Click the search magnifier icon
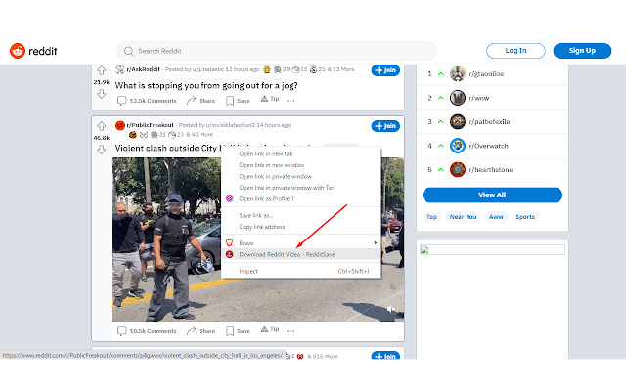 coord(128,51)
